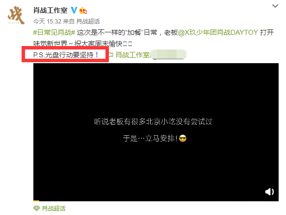Click the 于是…立马安排 caption line
This screenshot has width=286, height=215.
click(150, 139)
